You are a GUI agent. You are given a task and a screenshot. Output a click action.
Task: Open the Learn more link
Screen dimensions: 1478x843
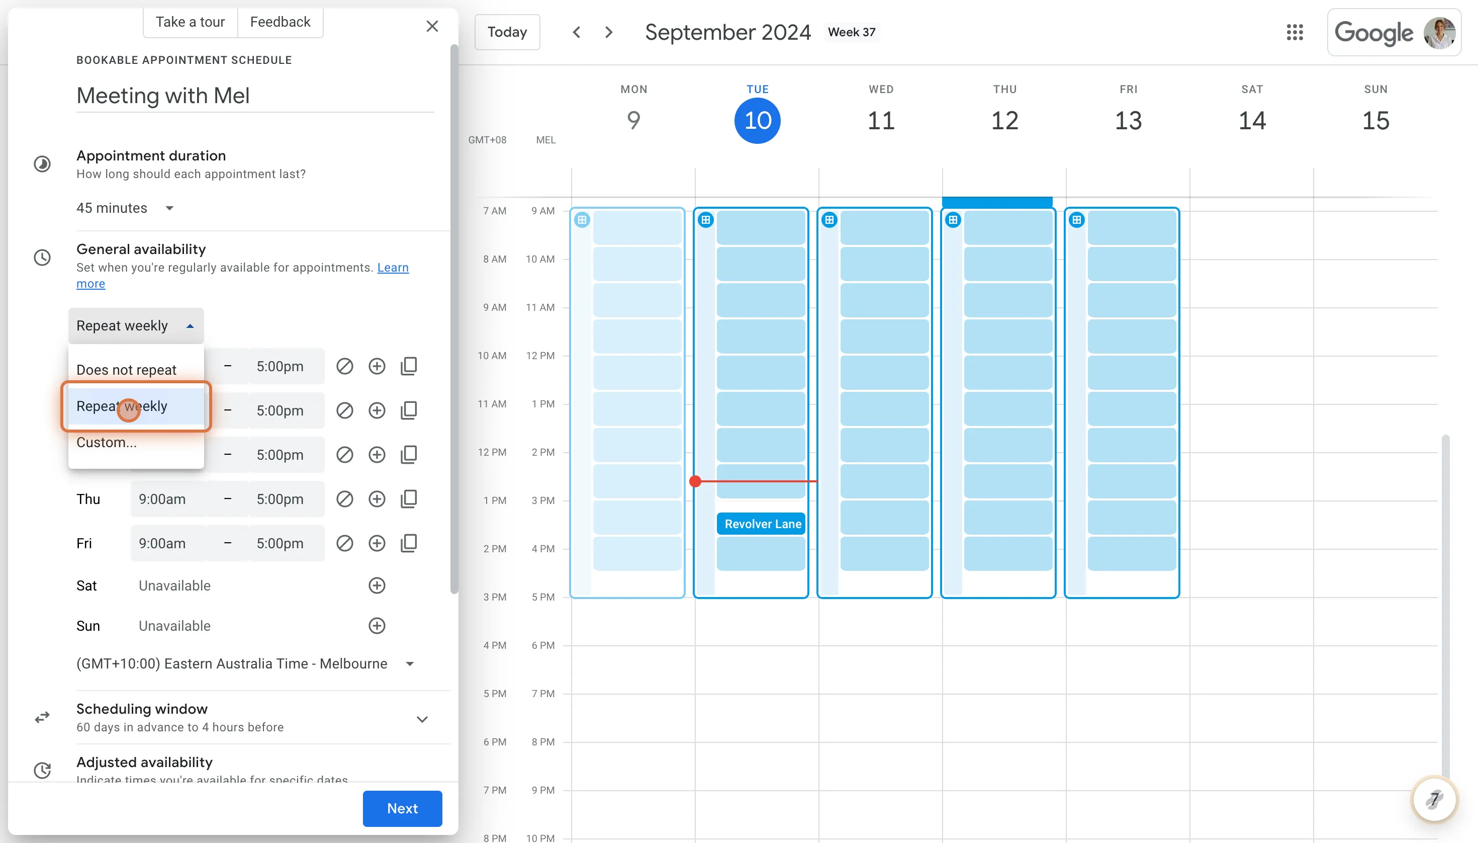point(392,268)
